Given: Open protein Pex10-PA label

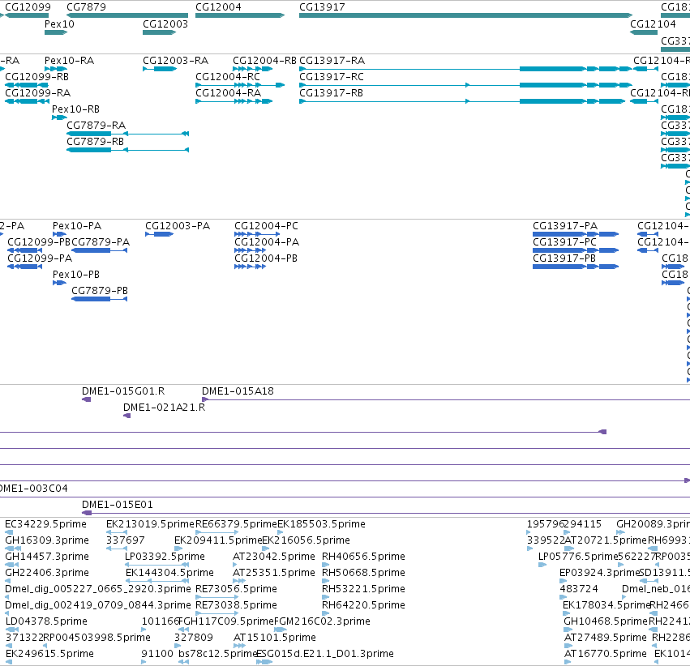Looking at the screenshot, I should [x=77, y=225].
